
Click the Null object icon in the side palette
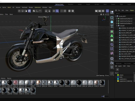[x=112, y=12]
